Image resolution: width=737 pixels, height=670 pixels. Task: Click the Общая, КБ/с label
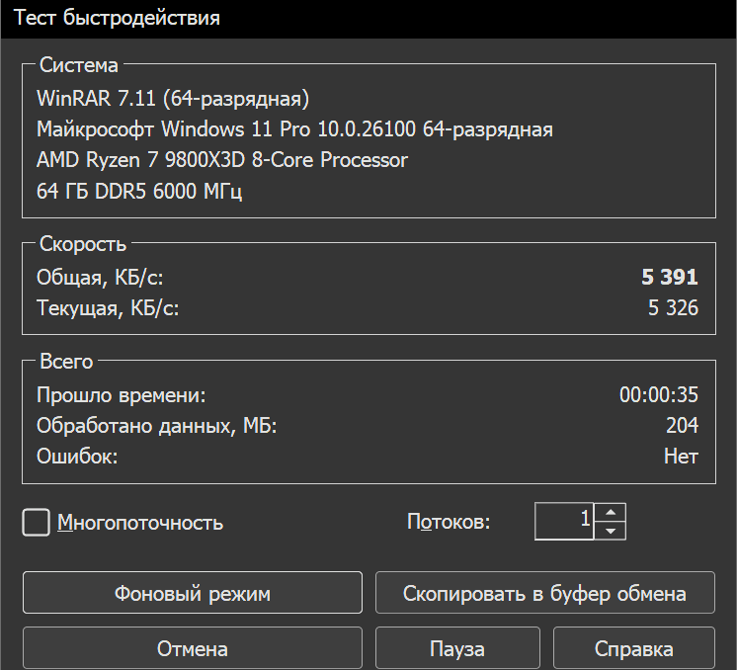[100, 278]
